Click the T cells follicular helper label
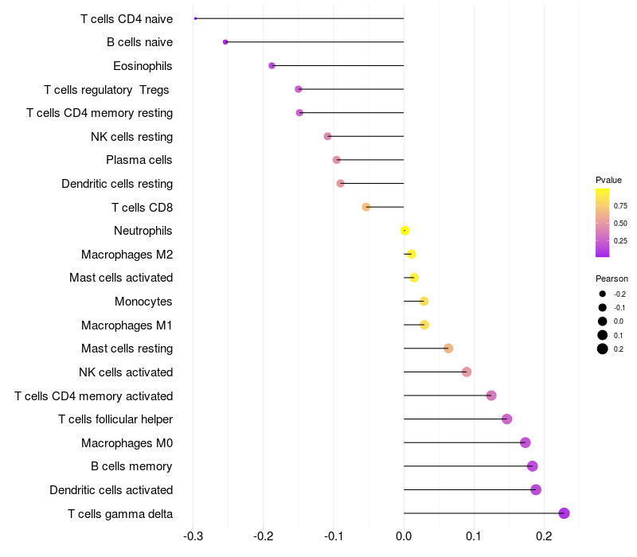This screenshot has height=557, width=637. [x=115, y=419]
